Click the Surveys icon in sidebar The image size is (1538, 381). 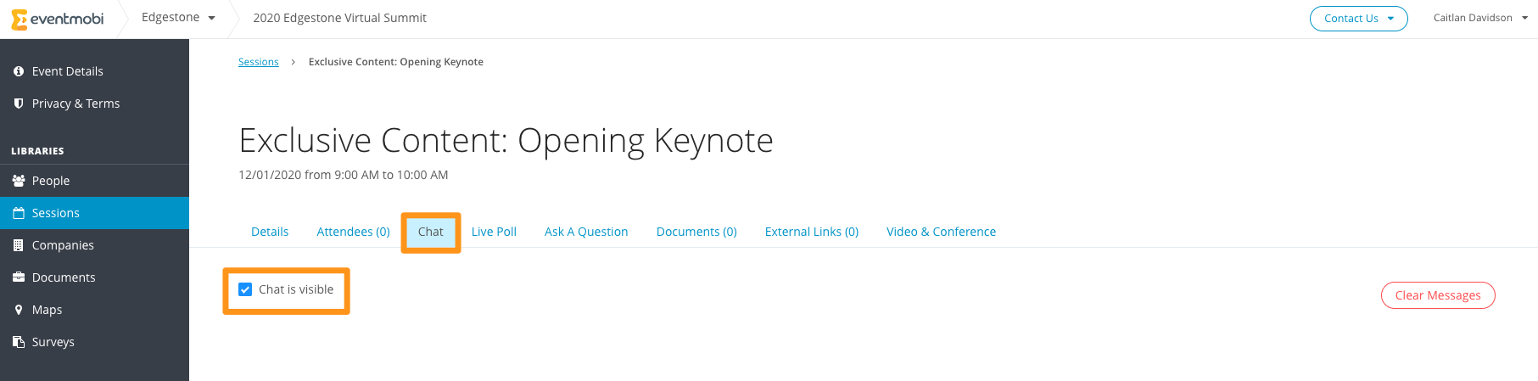click(19, 342)
